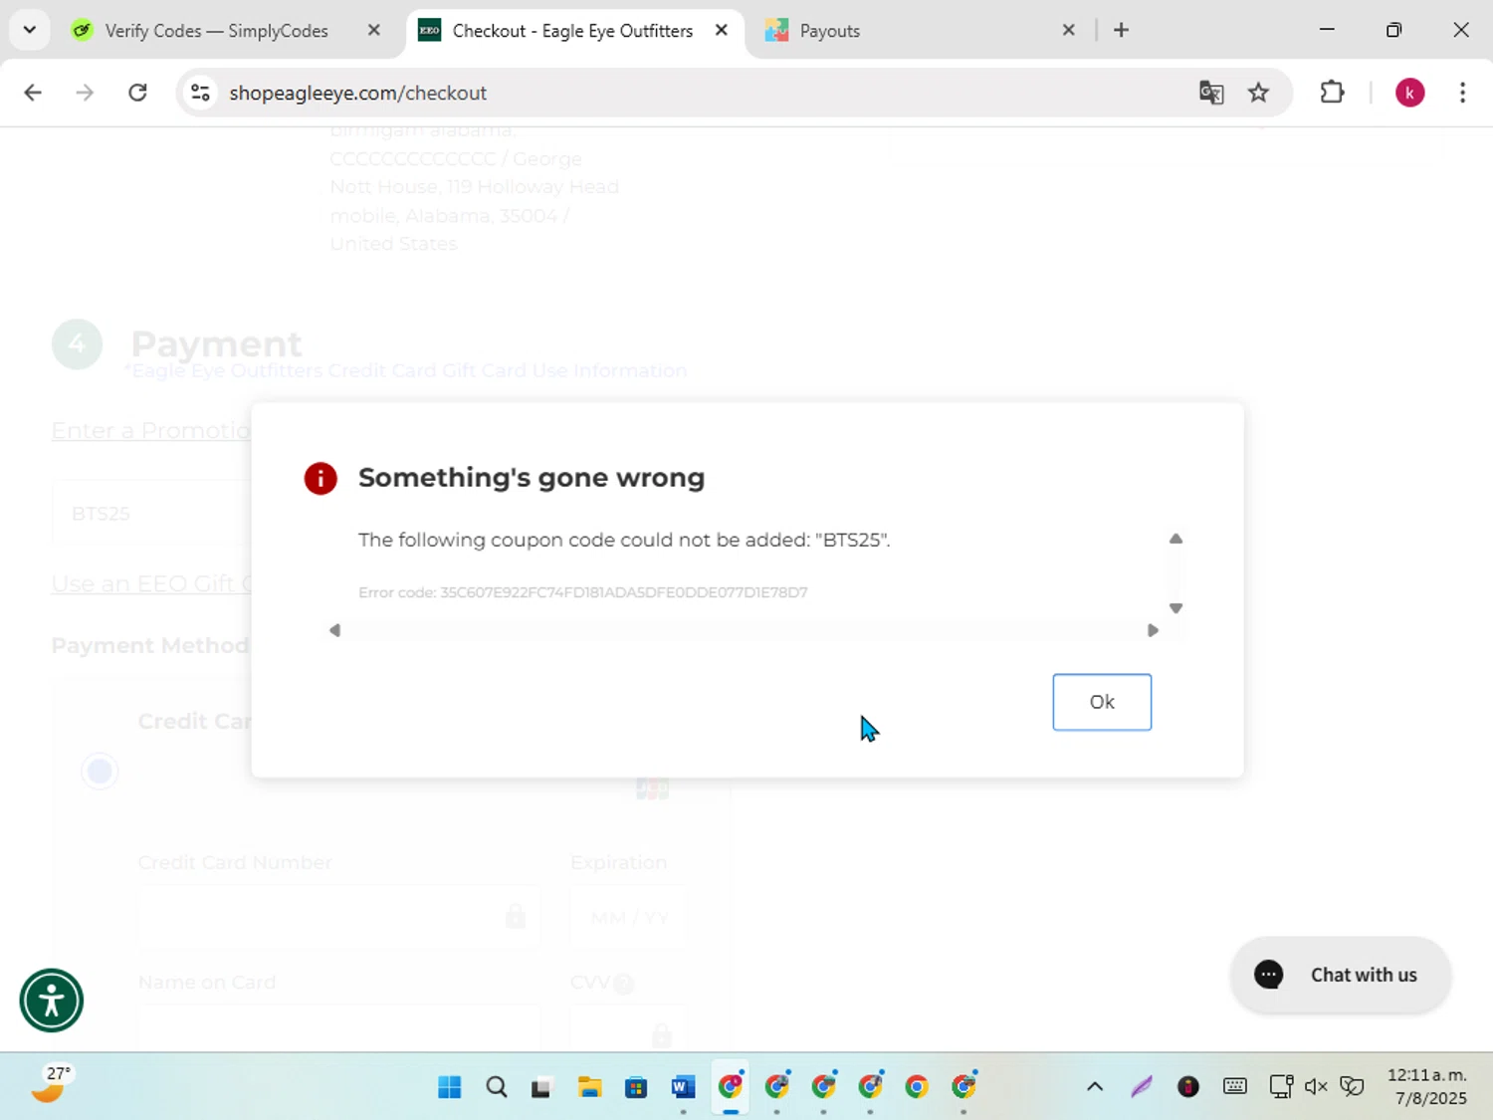The width and height of the screenshot is (1493, 1120).
Task: Click the Credit Card Number field
Action: 338,917
